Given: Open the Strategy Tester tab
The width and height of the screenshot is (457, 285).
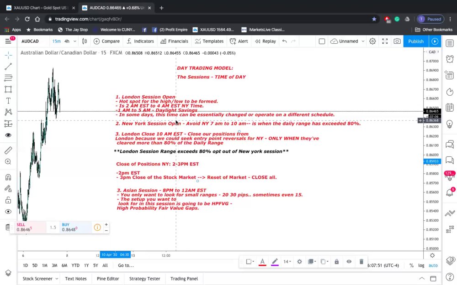Looking at the screenshot, I should point(144,279).
